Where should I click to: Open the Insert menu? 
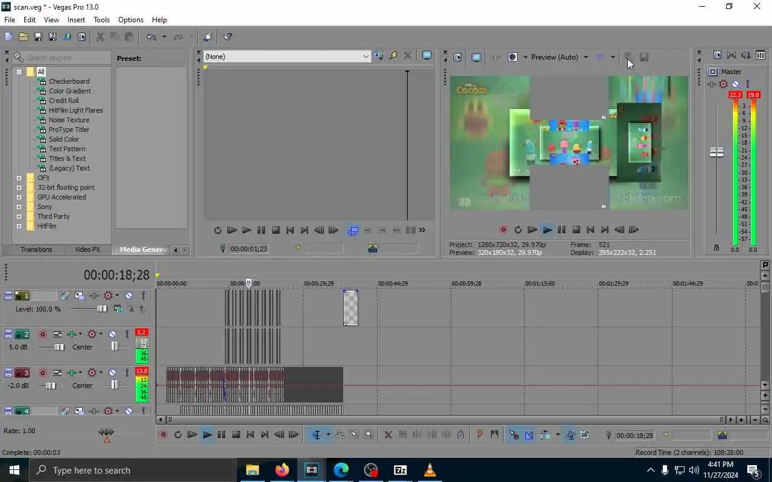[76, 20]
